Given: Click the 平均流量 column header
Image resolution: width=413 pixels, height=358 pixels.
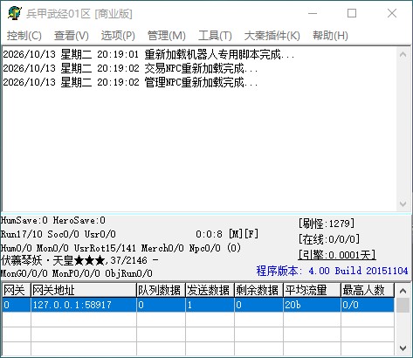Looking at the screenshot, I should [x=312, y=290].
